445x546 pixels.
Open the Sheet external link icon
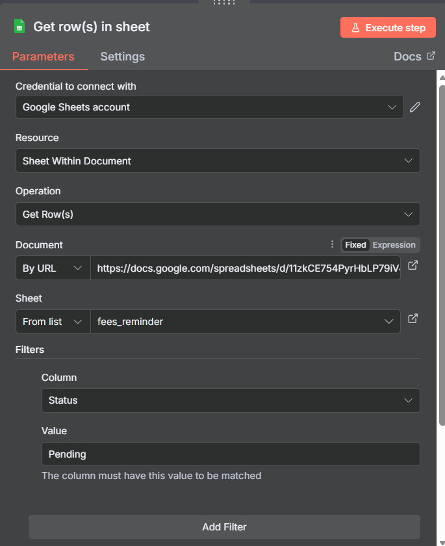point(413,318)
